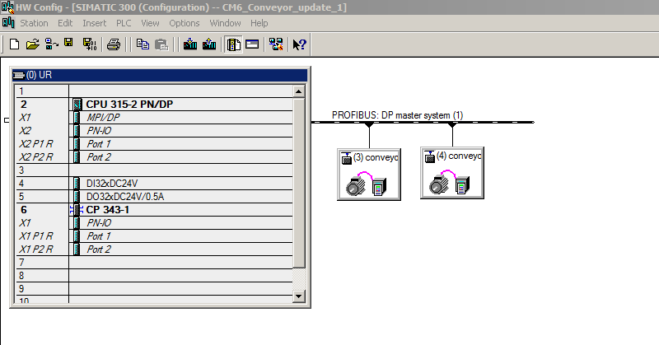Select the DI32xDC24V module row
659x345 pixels.
pyautogui.click(x=154, y=184)
